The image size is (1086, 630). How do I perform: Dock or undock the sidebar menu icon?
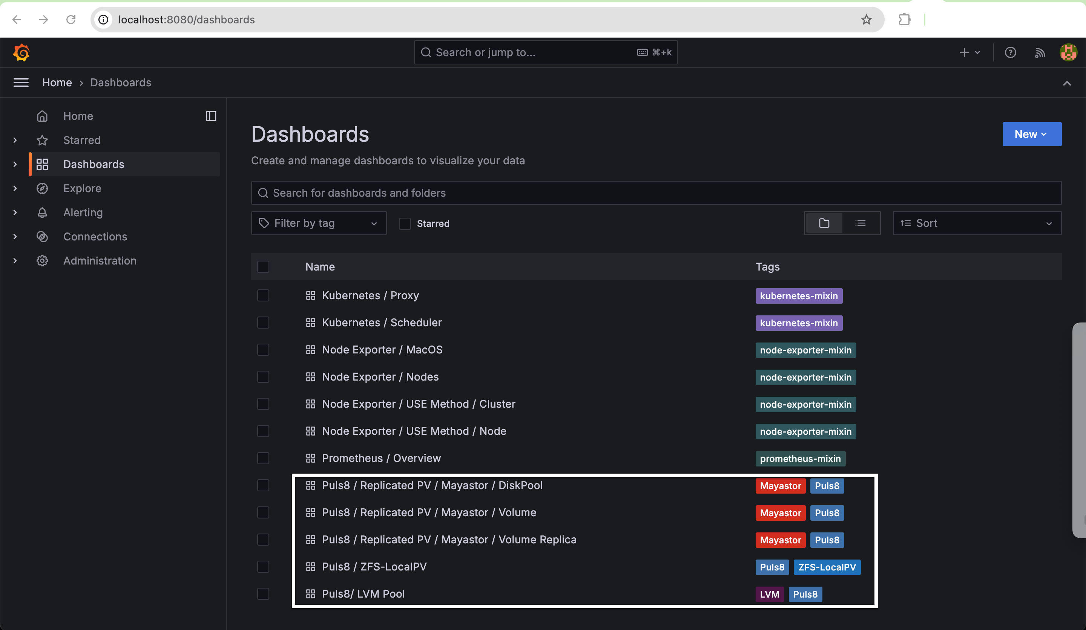(211, 116)
